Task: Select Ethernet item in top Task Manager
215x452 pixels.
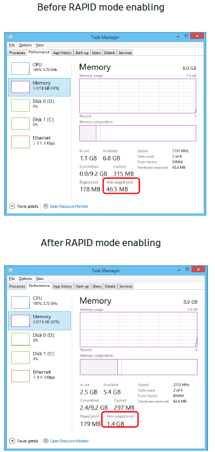Action: [x=40, y=141]
